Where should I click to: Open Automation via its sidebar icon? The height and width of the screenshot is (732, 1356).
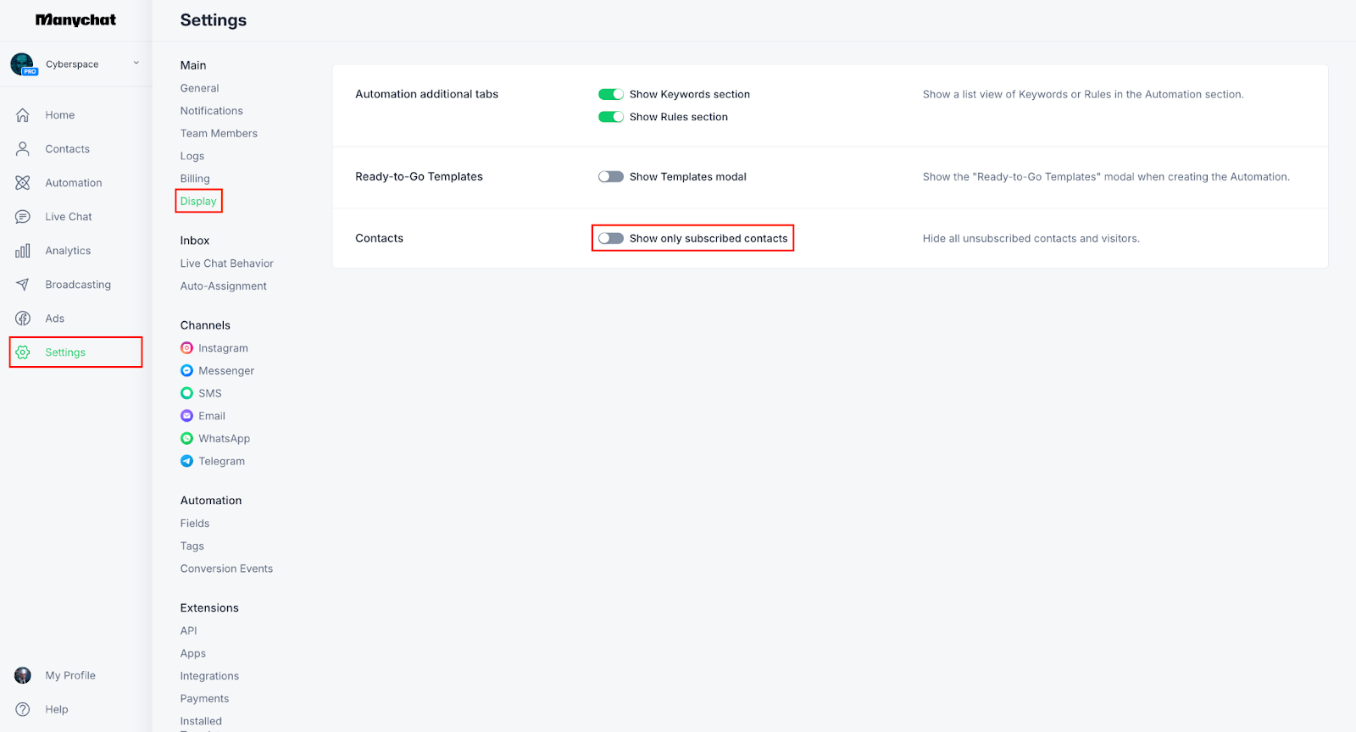point(23,183)
